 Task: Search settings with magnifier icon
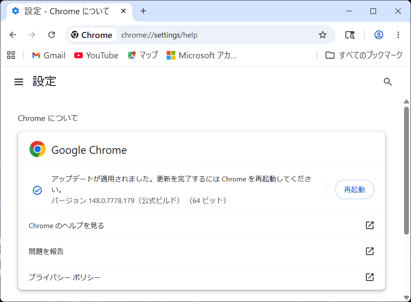[x=387, y=82]
